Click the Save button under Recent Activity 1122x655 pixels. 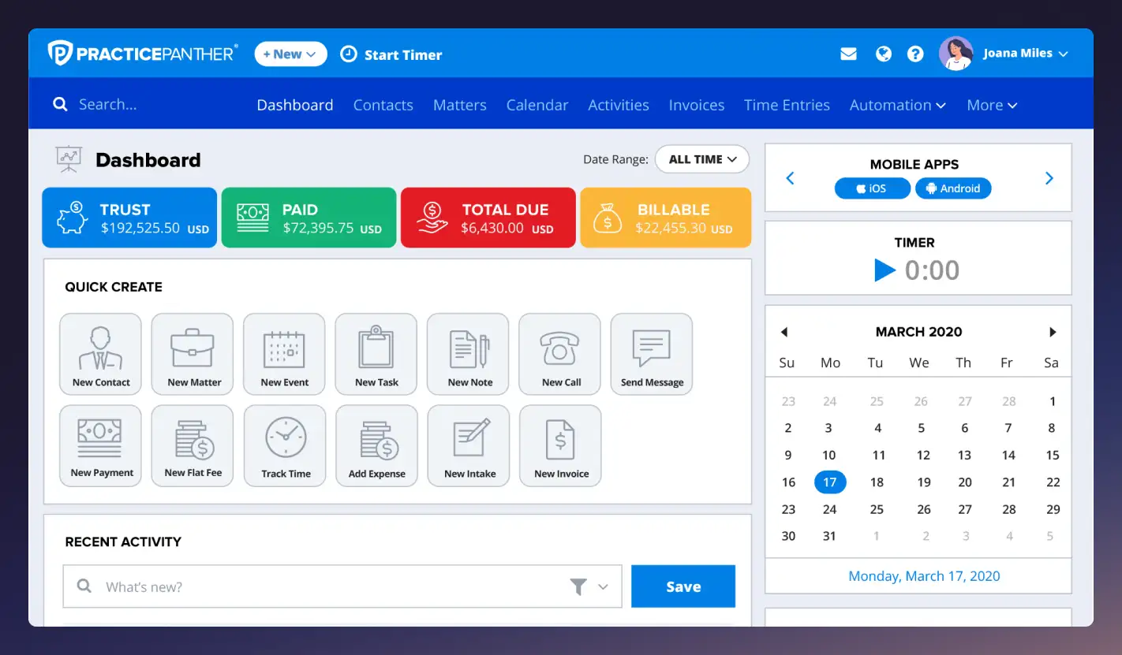[x=683, y=586]
